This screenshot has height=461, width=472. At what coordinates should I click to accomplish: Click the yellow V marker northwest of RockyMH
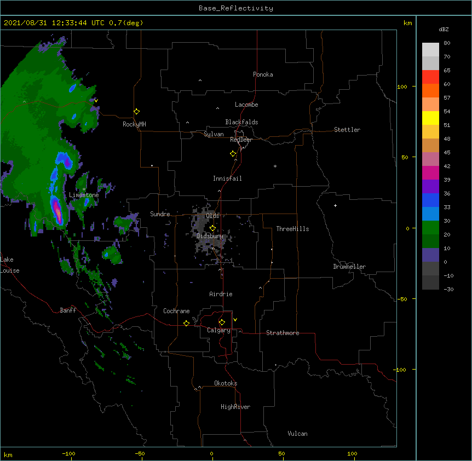pos(96,101)
